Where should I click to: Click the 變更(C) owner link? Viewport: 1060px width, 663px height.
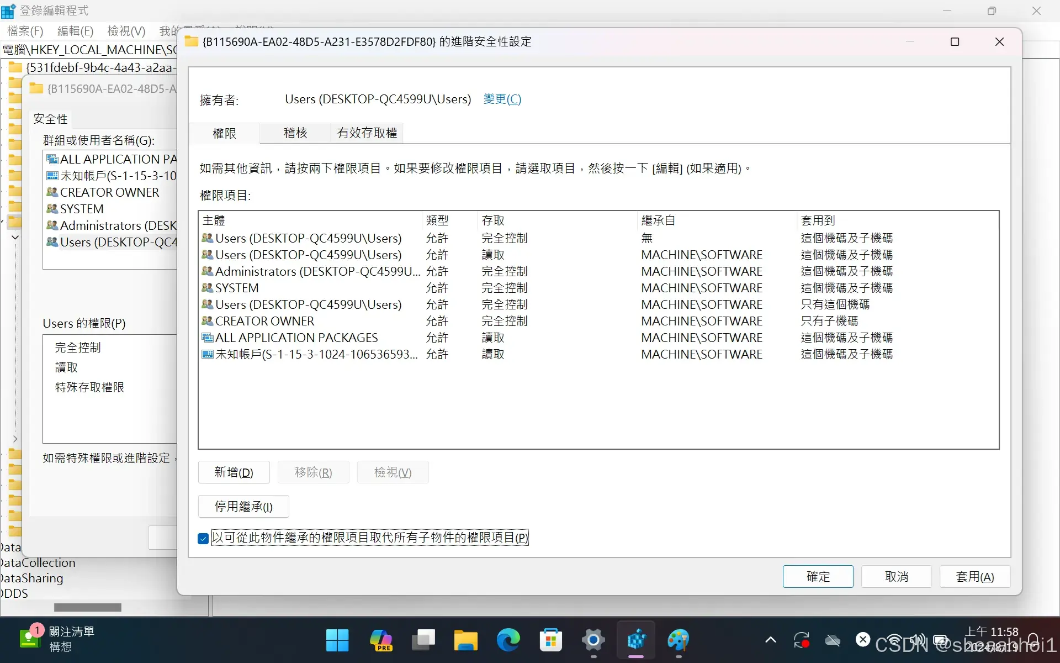502,99
